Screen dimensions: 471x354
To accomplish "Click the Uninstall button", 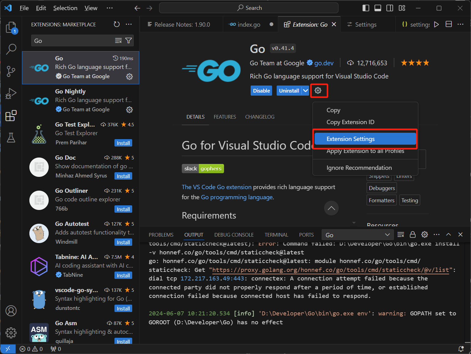I will click(x=289, y=91).
